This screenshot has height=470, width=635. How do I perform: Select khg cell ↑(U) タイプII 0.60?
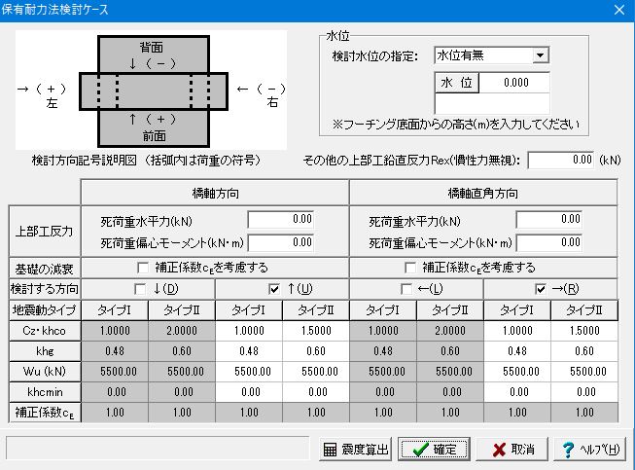[x=316, y=351]
